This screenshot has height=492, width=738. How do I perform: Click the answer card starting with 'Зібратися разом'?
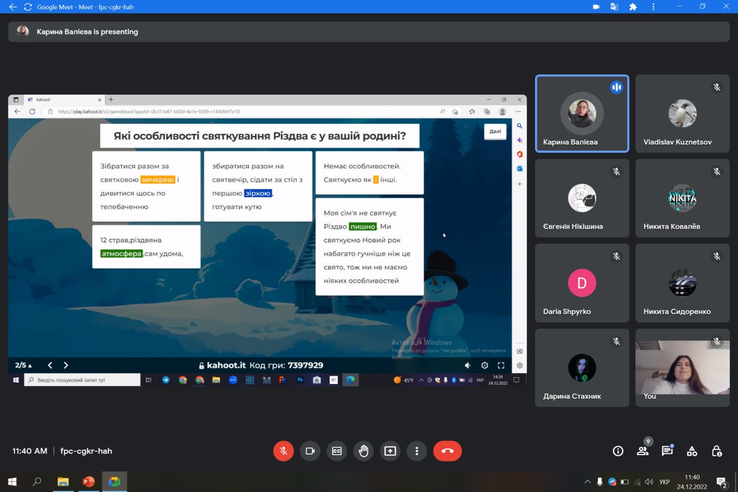146,186
